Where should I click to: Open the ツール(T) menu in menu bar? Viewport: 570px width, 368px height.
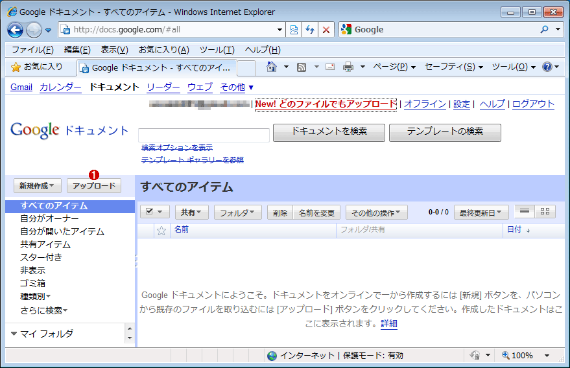(217, 50)
